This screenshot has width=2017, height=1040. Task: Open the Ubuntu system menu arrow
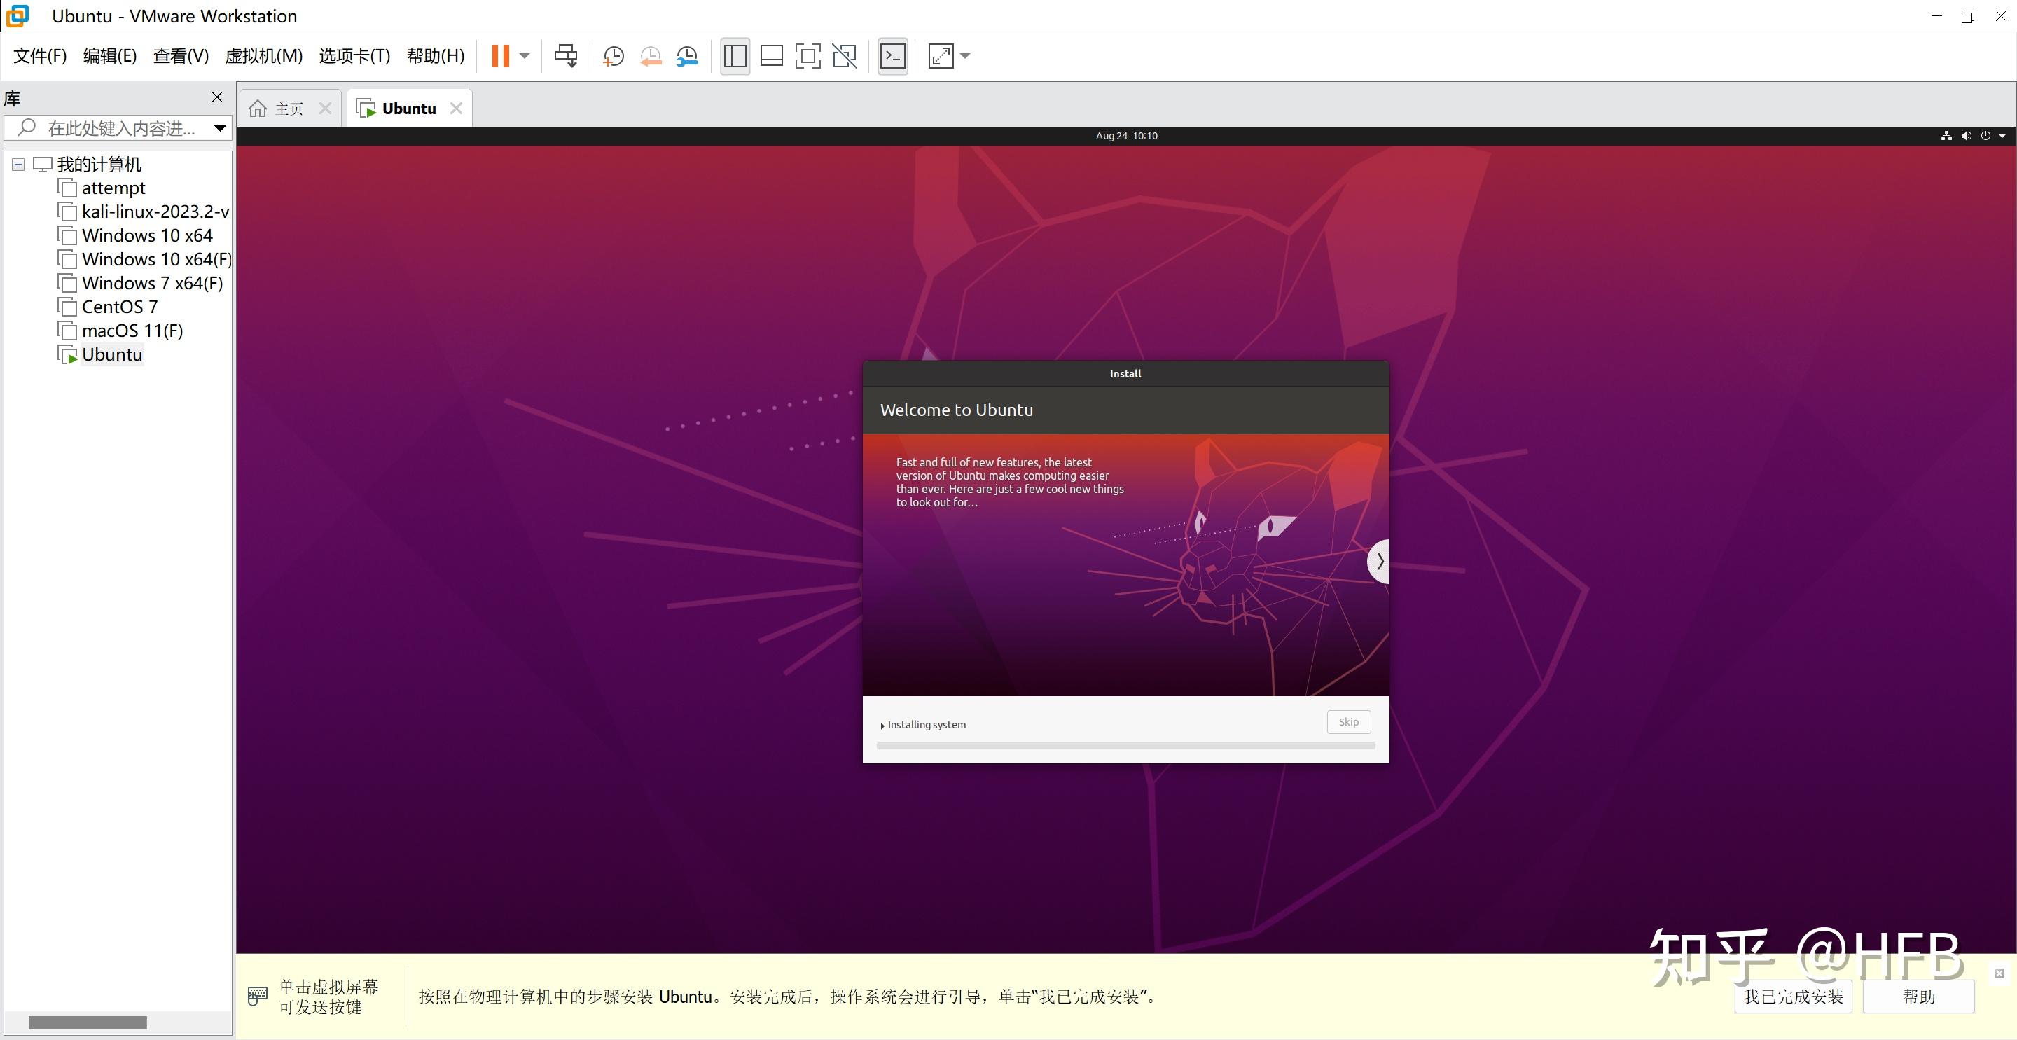tap(2002, 135)
